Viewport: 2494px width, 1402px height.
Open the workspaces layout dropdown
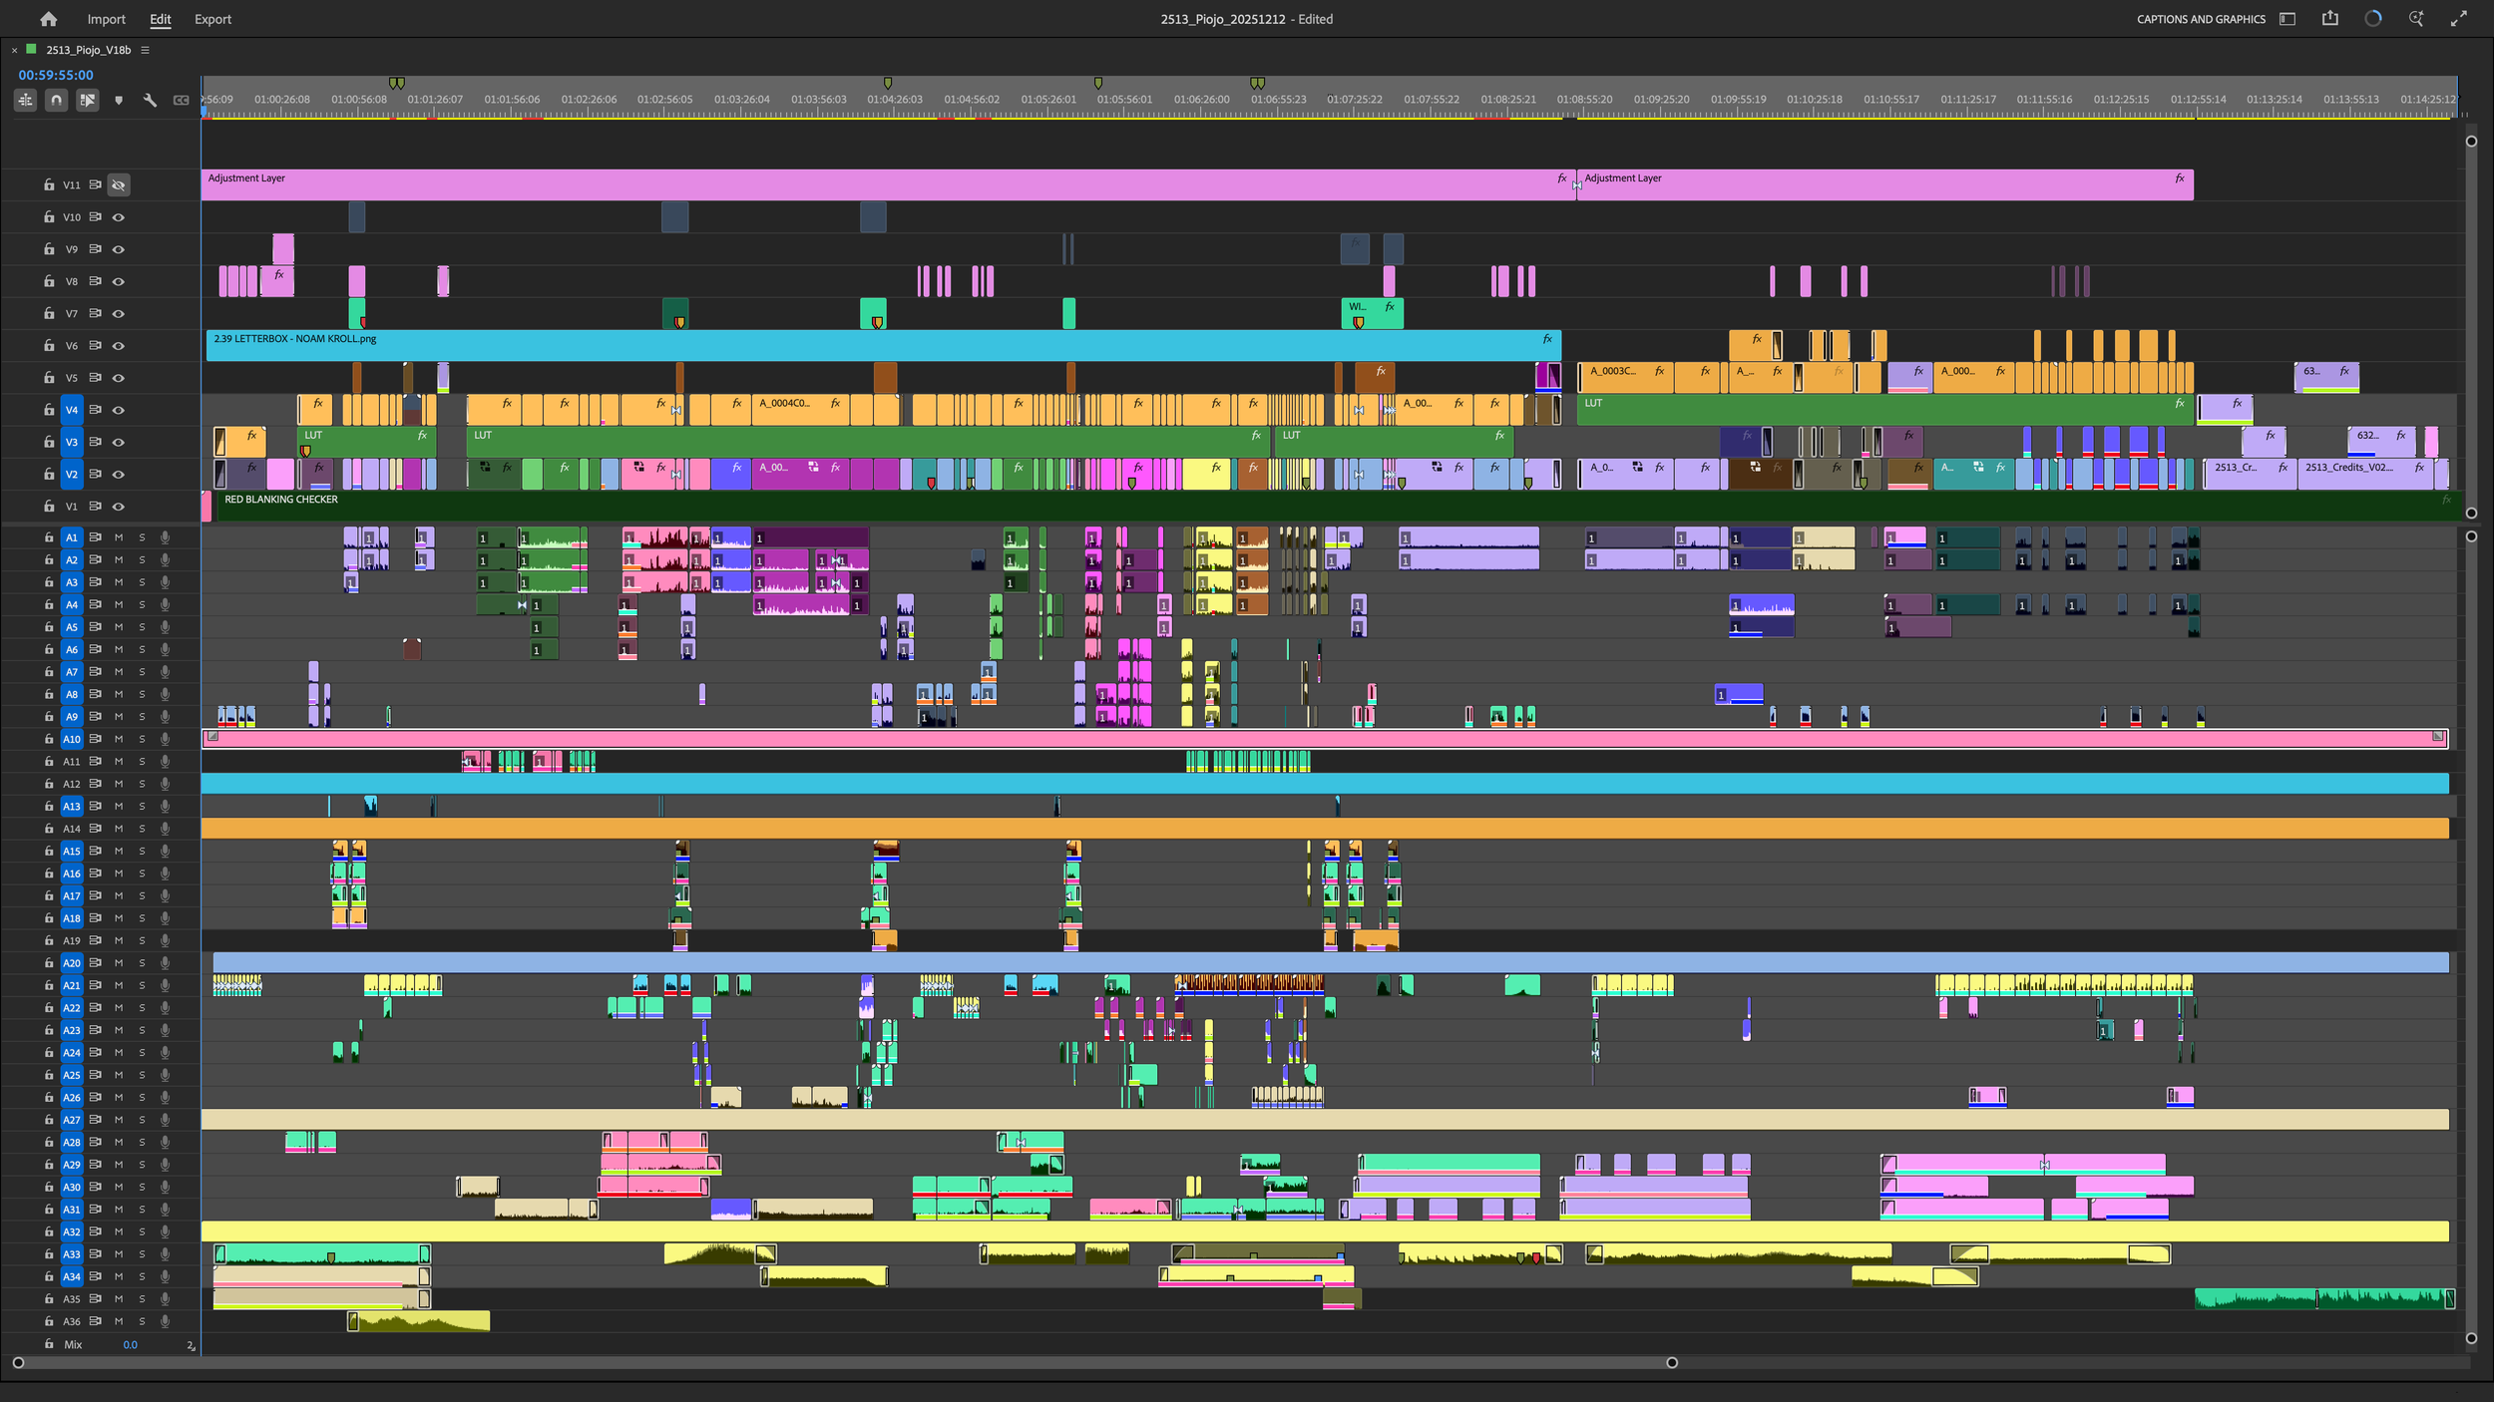2287,19
